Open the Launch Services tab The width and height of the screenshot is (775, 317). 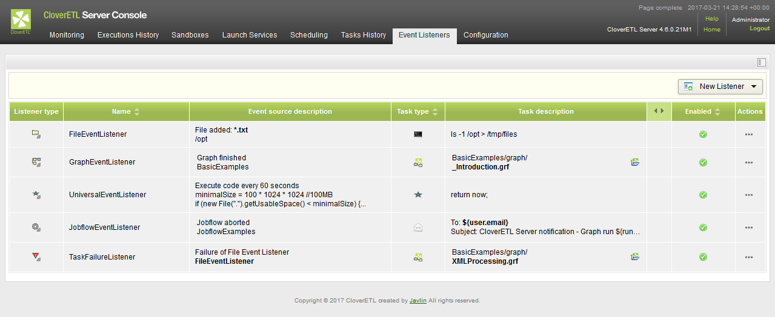(x=250, y=35)
